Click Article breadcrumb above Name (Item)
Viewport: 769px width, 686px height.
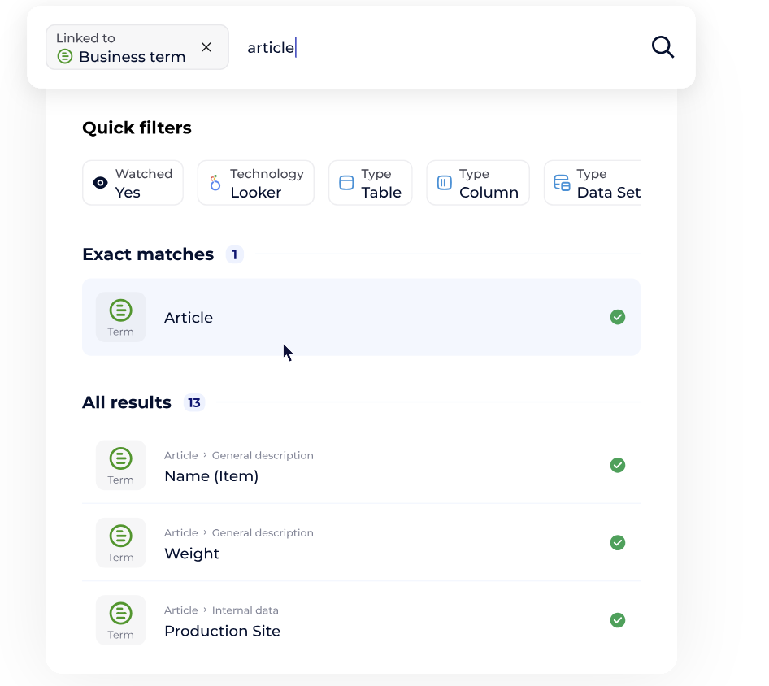pyautogui.click(x=180, y=455)
